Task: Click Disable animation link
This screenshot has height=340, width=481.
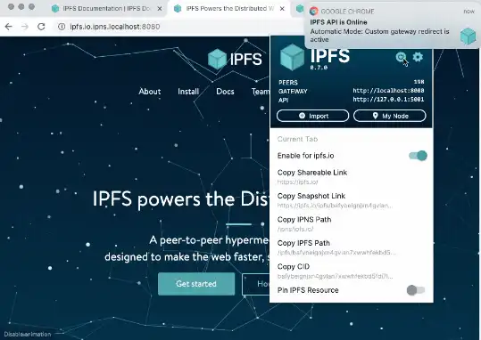Action: tap(28, 334)
